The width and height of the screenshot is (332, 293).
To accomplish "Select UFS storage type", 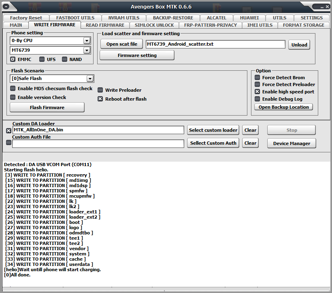I will point(42,59).
